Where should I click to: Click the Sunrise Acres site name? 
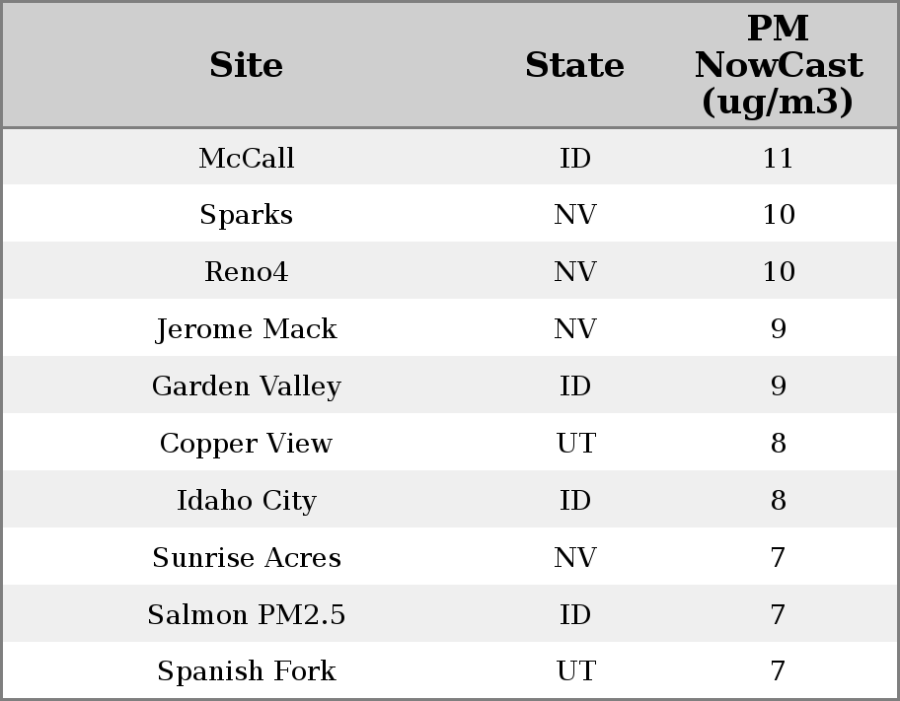click(x=246, y=558)
